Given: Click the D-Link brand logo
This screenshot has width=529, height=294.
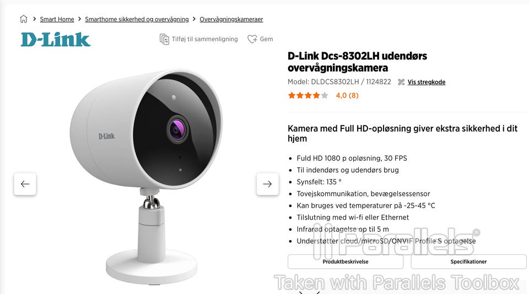Looking at the screenshot, I should (56, 40).
